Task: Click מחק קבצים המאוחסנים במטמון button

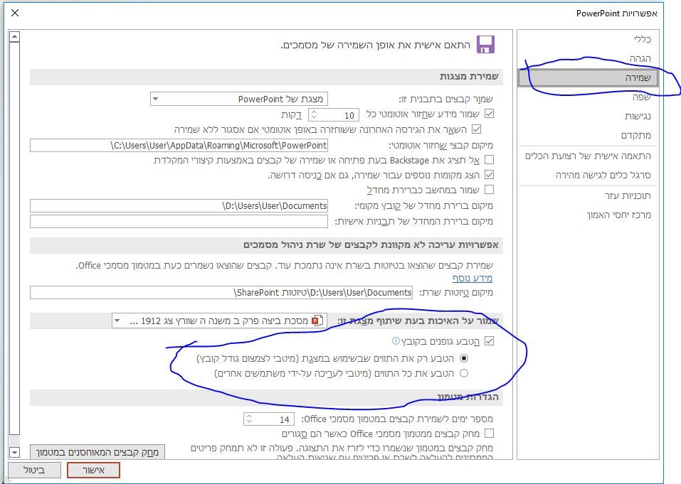Action: point(97,452)
